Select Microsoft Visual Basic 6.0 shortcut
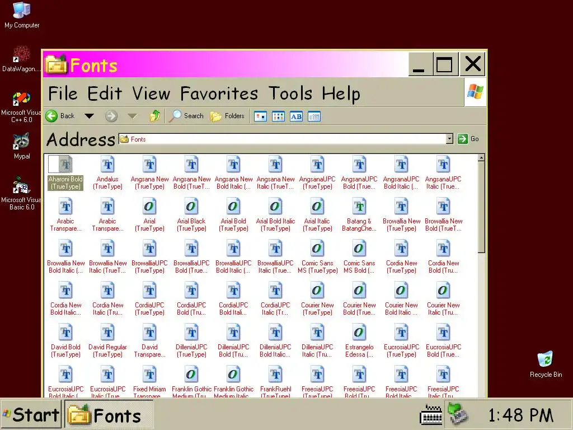 click(22, 185)
